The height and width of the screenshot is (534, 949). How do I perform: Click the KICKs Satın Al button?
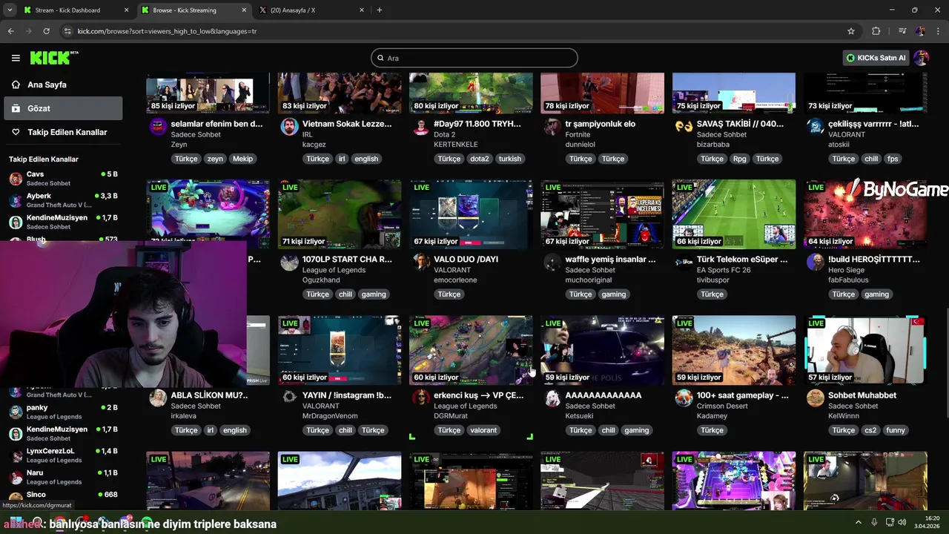pyautogui.click(x=876, y=58)
